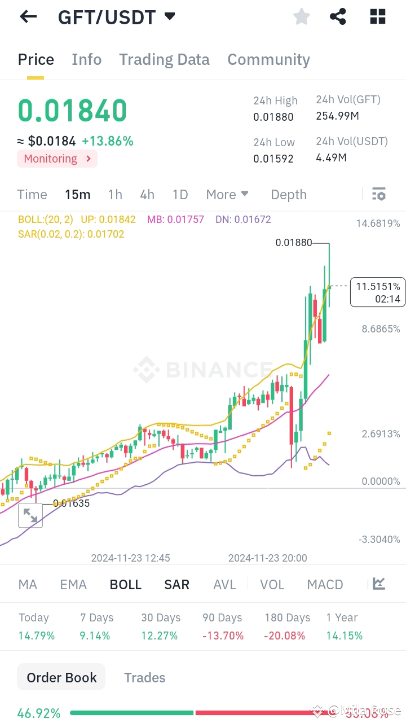Click the share icon
This screenshot has height=723, width=406.
tap(338, 16)
